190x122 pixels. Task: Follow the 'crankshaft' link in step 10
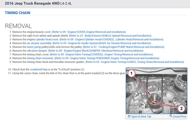coord(36,70)
